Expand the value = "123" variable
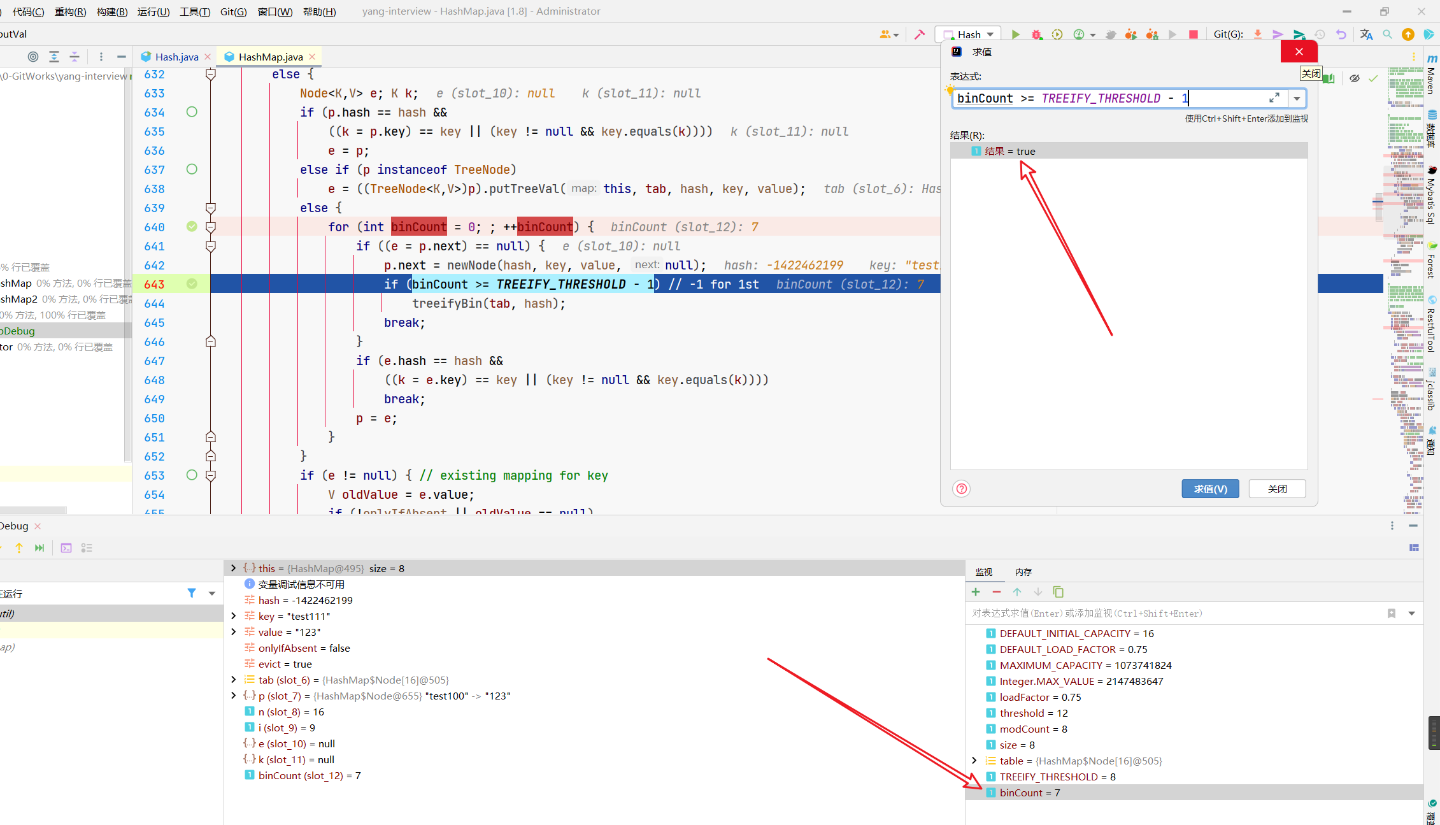Viewport: 1440px width, 825px height. [x=234, y=632]
